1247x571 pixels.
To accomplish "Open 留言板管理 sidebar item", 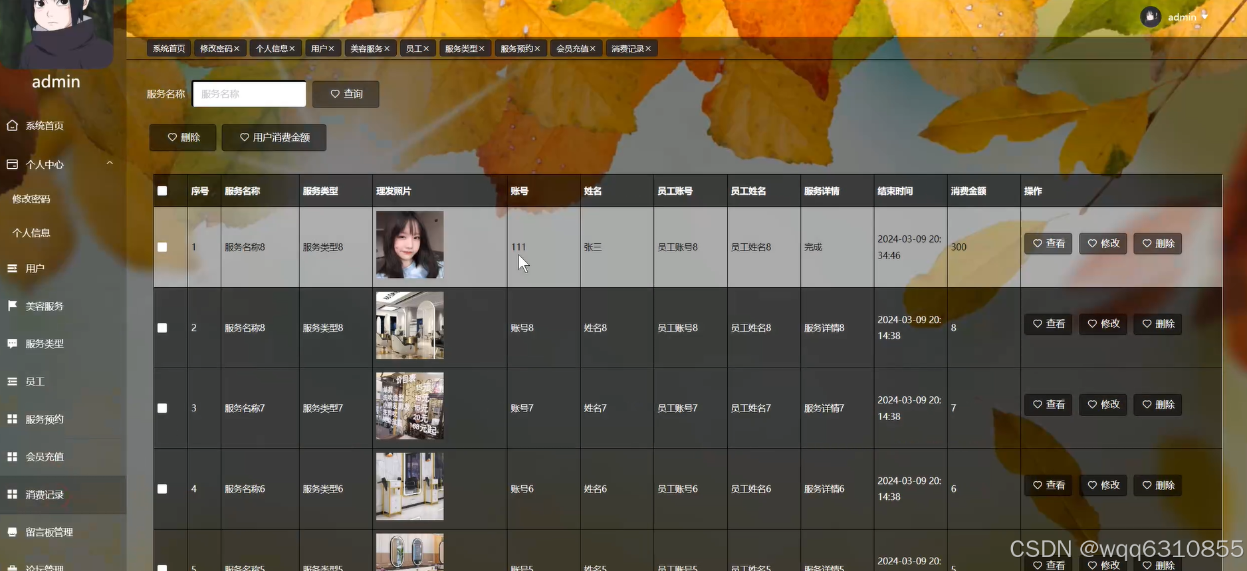I will [49, 532].
